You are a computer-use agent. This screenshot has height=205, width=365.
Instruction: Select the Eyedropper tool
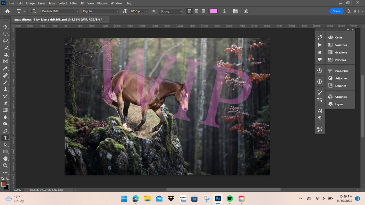[x=5, y=68]
